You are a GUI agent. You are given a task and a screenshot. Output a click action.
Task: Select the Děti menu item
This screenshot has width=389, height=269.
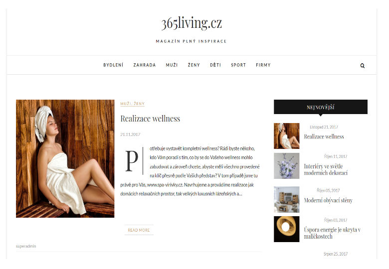pos(215,65)
